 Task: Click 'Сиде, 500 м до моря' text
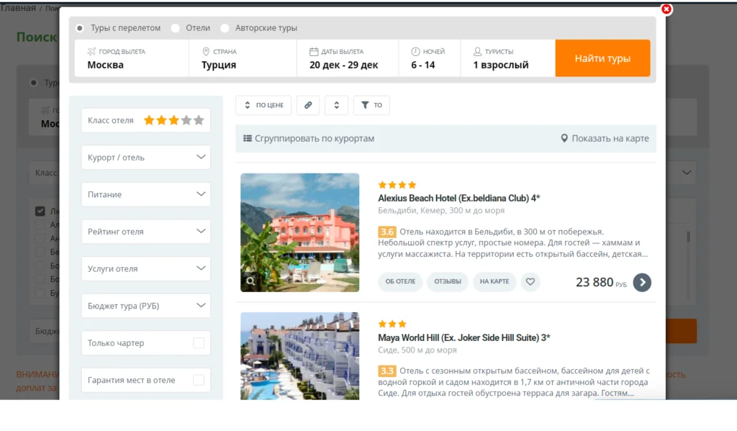(x=417, y=350)
